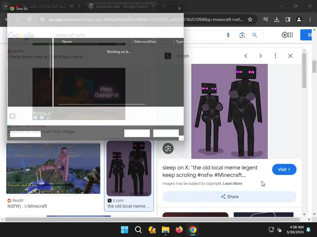Open a new Chrome tab
Screen dimensions: 317x237
coord(164,6)
